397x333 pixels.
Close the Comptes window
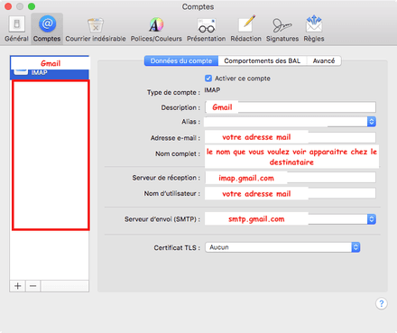pyautogui.click(x=8, y=6)
